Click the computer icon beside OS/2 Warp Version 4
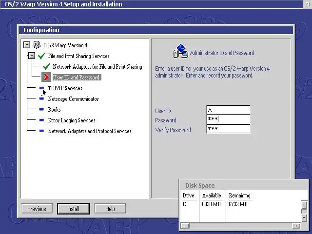 [x=37, y=45]
